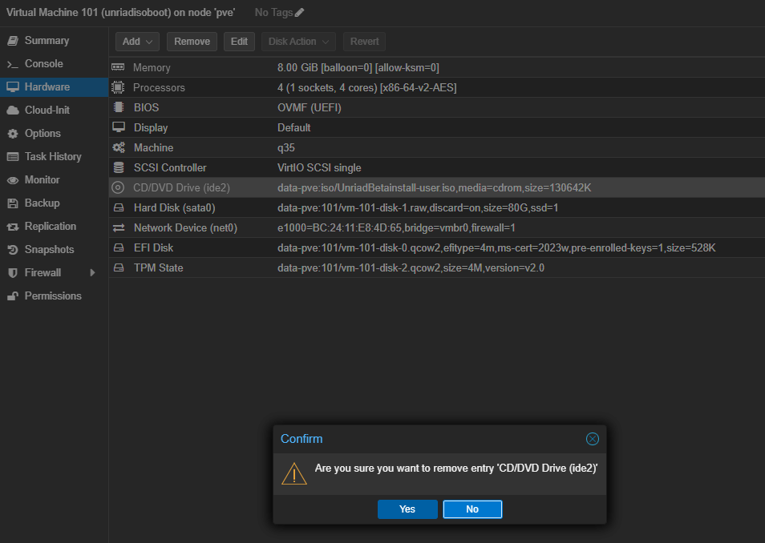Open the Permissions section

pos(55,296)
